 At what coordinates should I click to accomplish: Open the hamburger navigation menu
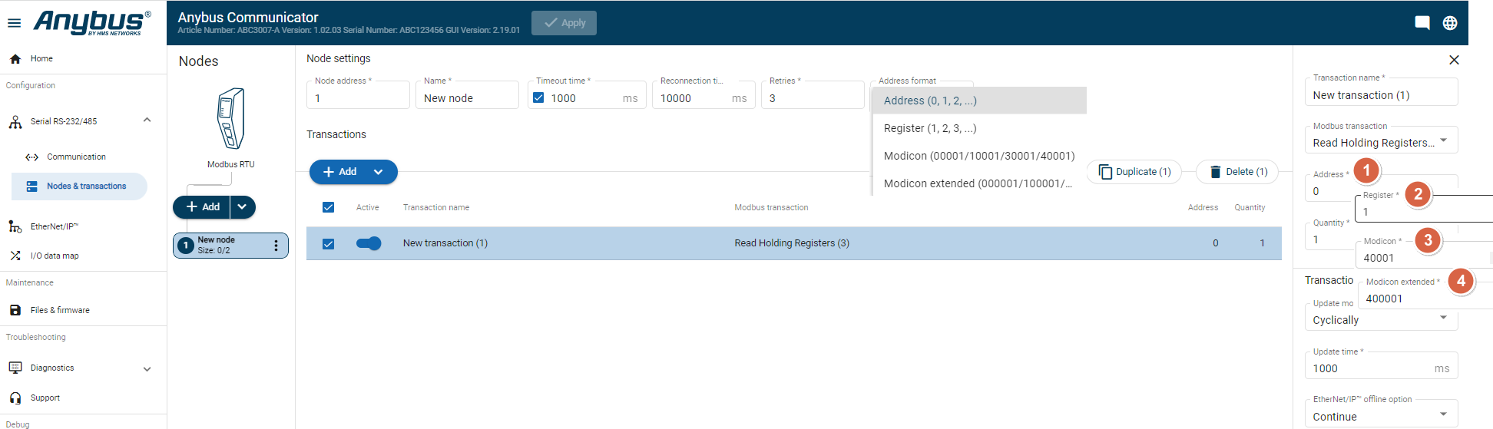14,23
